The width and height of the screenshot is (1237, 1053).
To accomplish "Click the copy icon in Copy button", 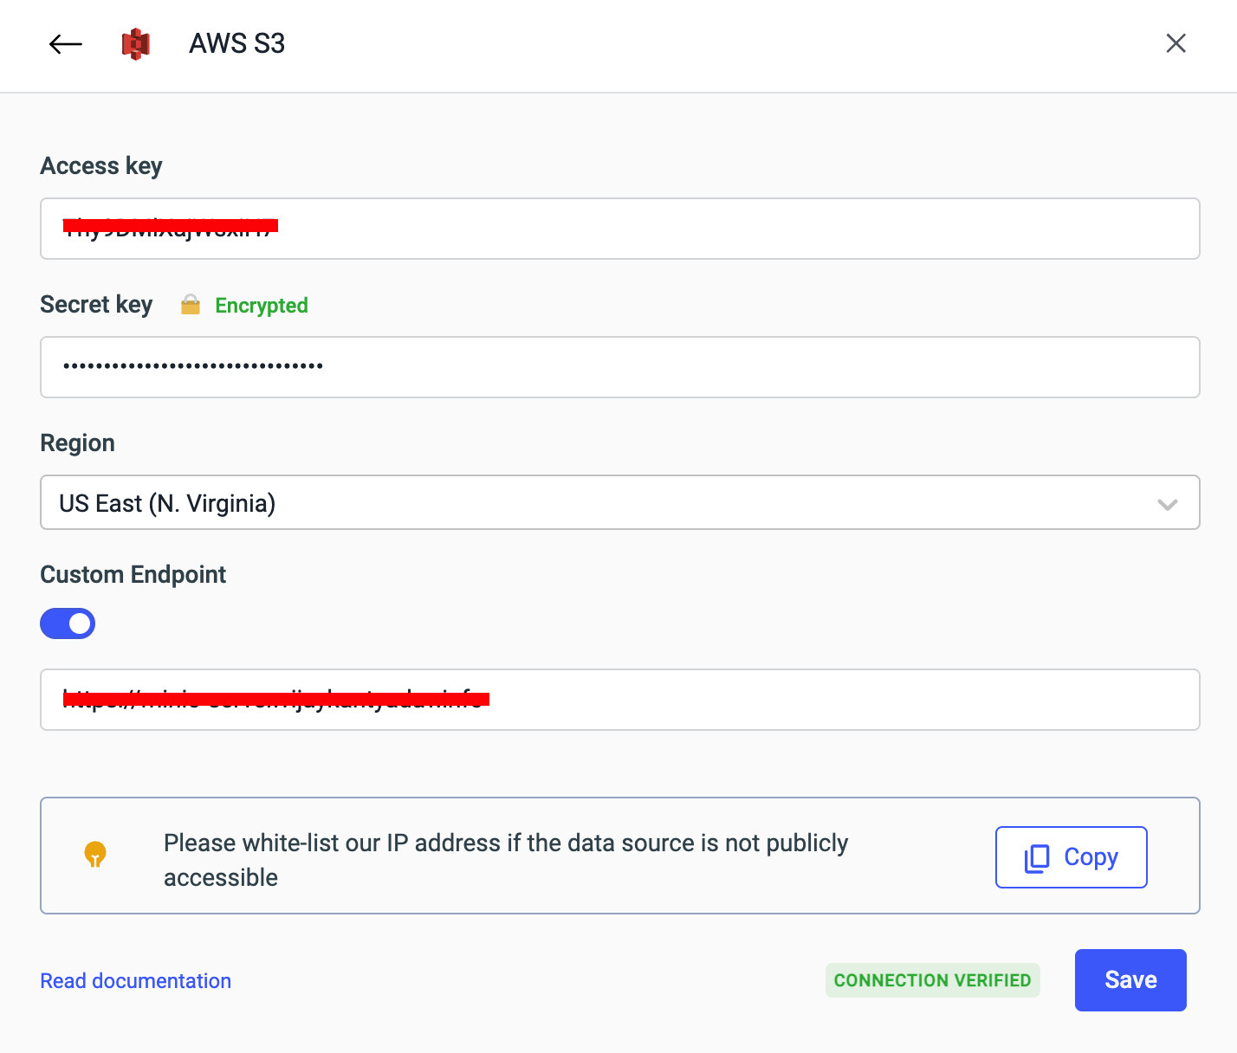I will [x=1037, y=858].
